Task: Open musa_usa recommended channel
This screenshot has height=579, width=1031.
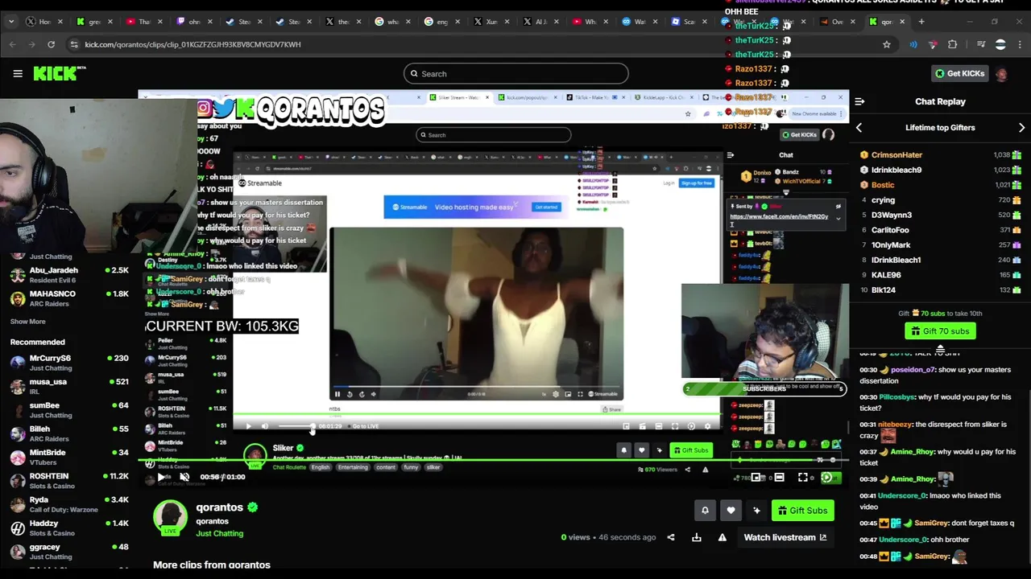Action: point(68,386)
